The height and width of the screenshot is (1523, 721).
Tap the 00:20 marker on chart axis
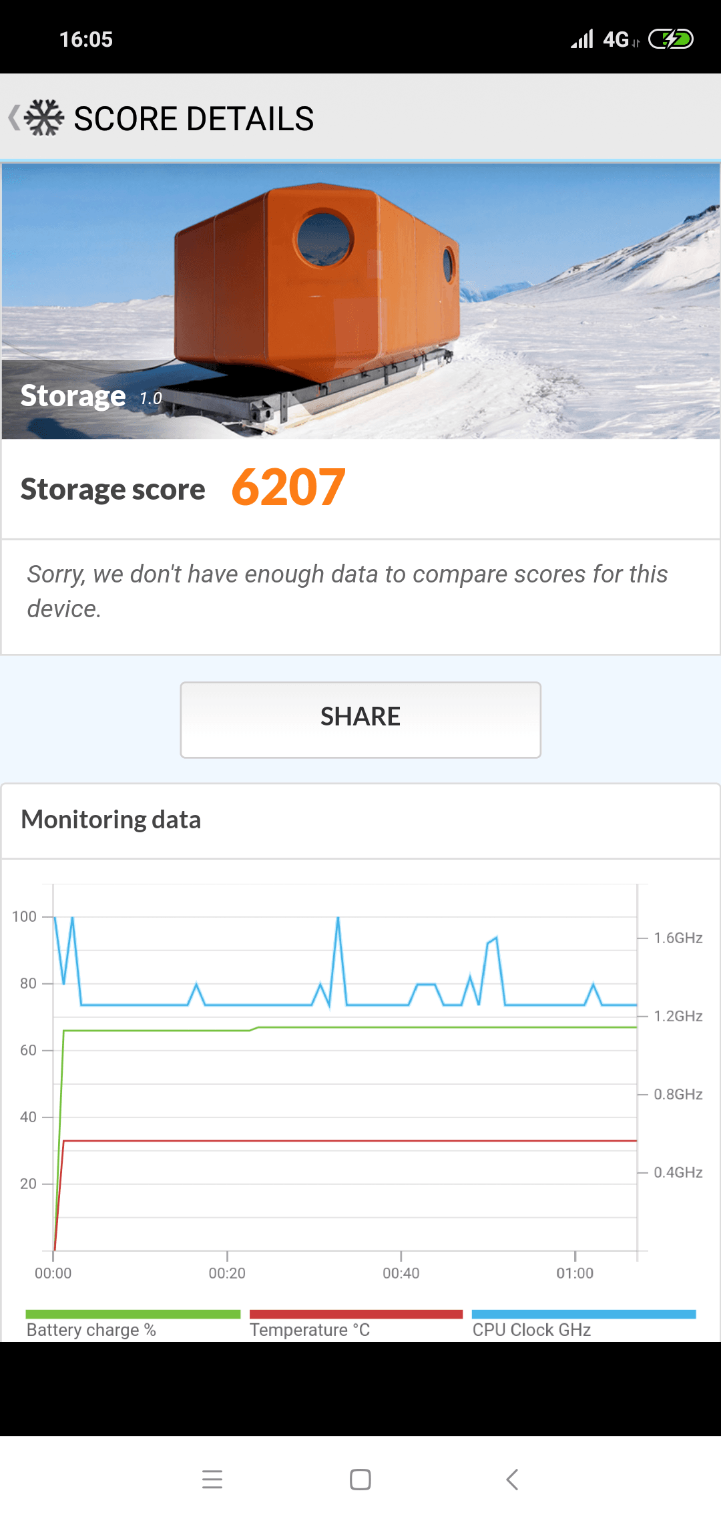(x=227, y=1273)
